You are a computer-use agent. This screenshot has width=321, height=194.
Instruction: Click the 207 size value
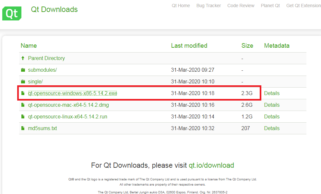(x=246, y=128)
